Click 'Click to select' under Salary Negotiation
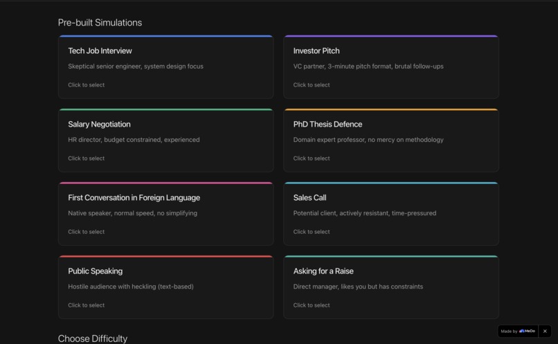Screen dimensions: 558x344 click(86, 159)
